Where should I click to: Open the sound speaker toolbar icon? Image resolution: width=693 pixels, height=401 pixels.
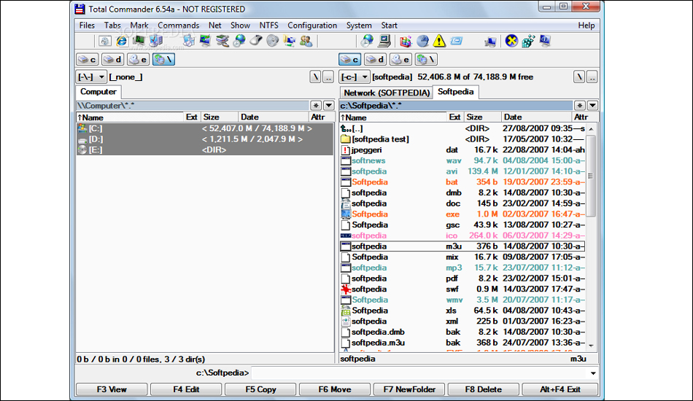pos(273,41)
